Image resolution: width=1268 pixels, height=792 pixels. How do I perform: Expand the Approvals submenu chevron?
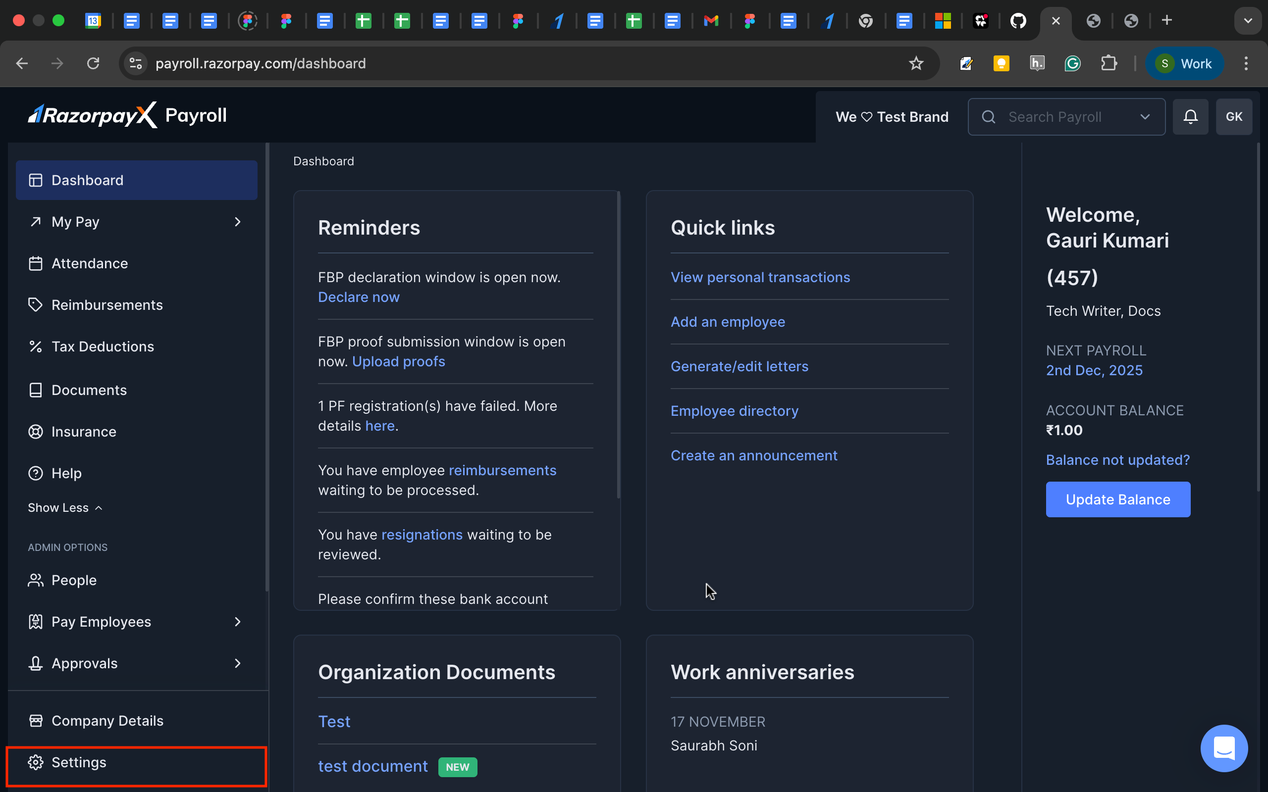pos(238,664)
